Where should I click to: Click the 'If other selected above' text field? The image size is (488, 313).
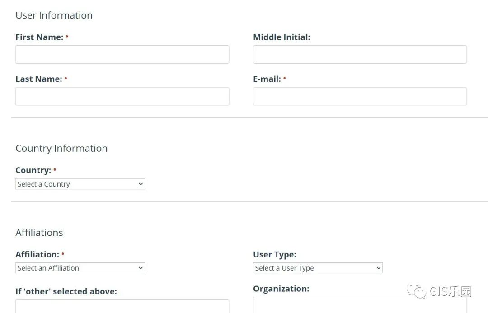click(122, 307)
